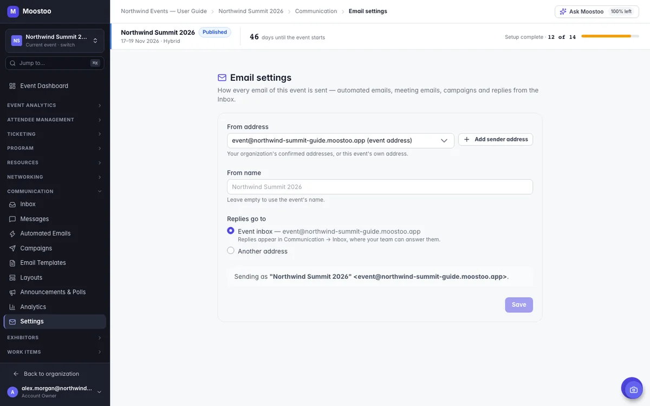Expand the Event Analytics section
Screen dimensions: 650x406
pos(55,106)
